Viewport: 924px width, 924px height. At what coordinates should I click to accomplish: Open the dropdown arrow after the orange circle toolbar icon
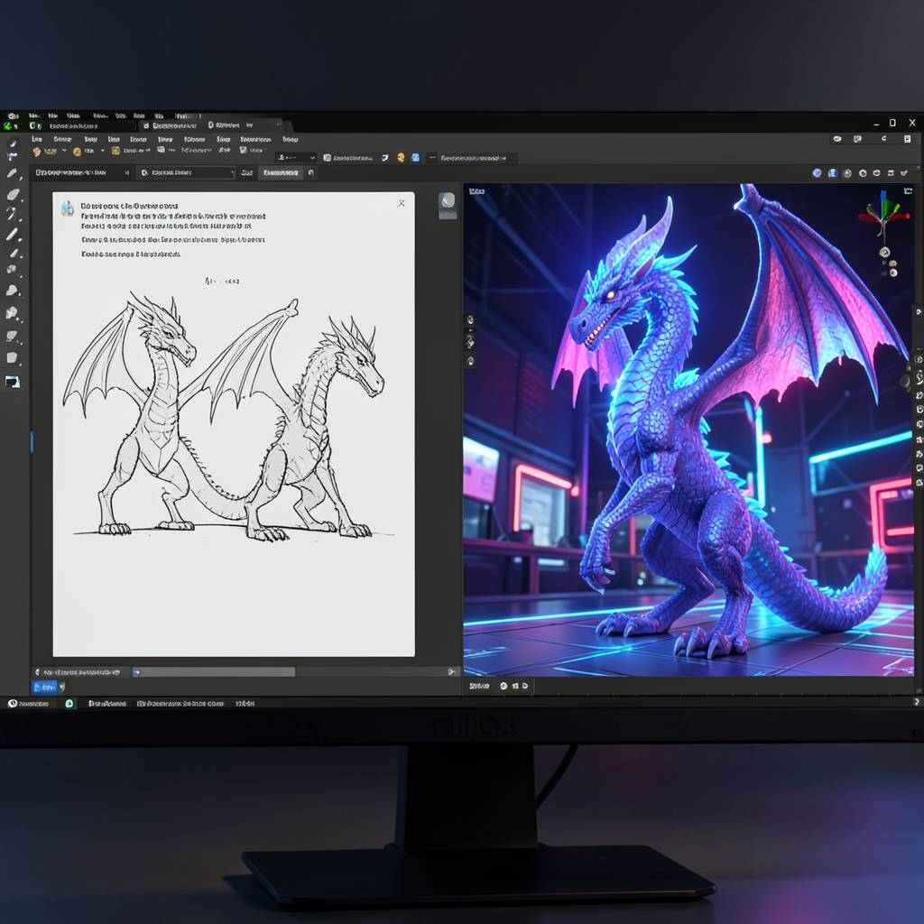(x=103, y=151)
